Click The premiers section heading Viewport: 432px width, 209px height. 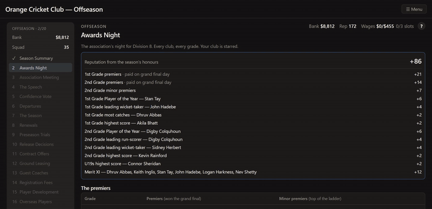(x=96, y=188)
